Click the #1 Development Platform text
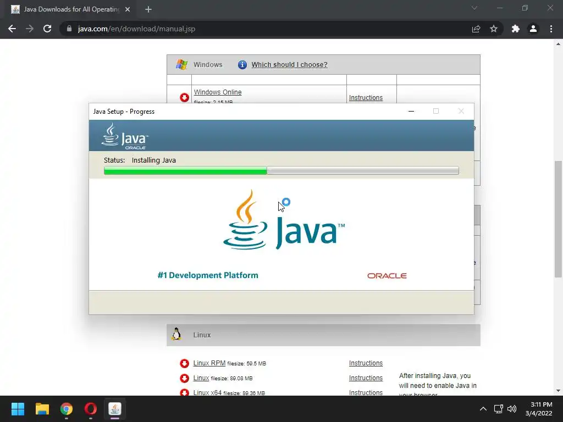Viewport: 563px width, 422px height. pyautogui.click(x=208, y=275)
